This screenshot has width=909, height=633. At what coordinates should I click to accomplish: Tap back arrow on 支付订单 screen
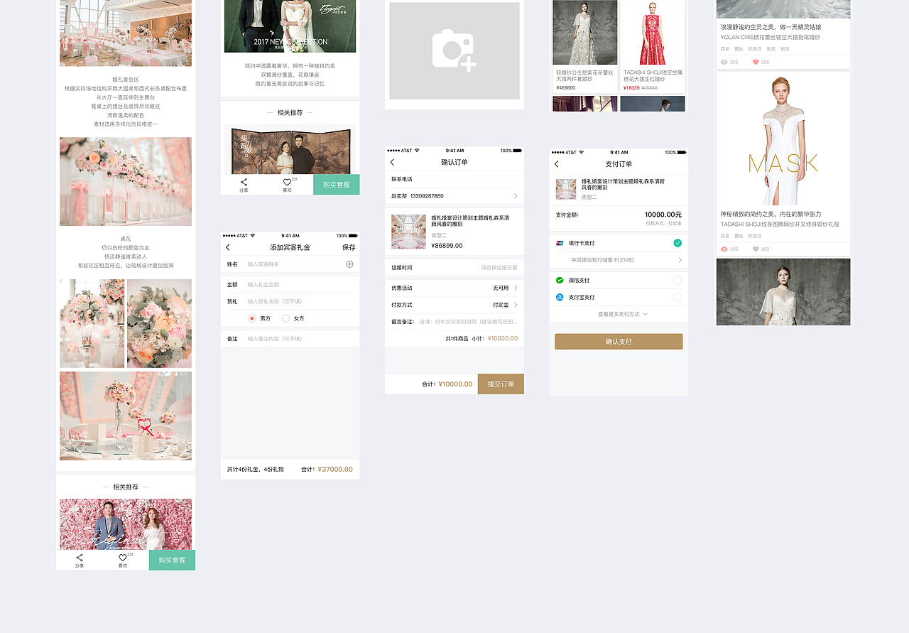556,164
